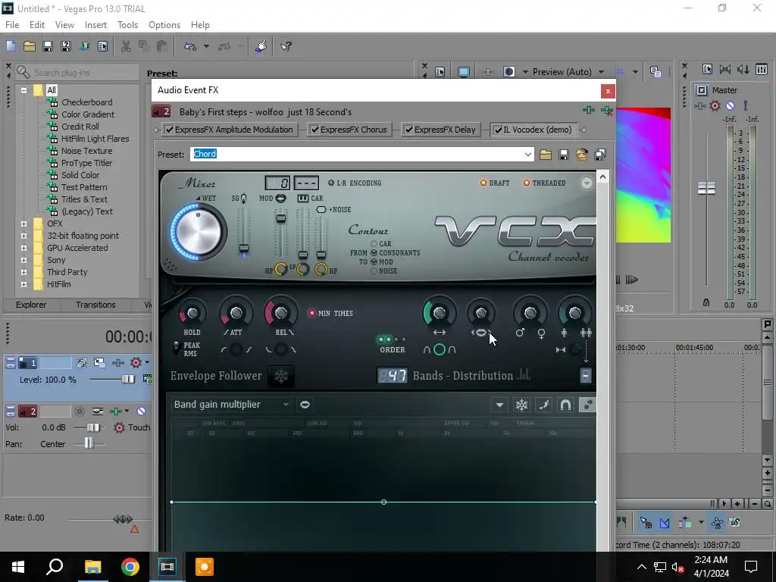Click the stacked floppy disks icon beside Preset field
The image size is (776, 582).
pyautogui.click(x=600, y=155)
